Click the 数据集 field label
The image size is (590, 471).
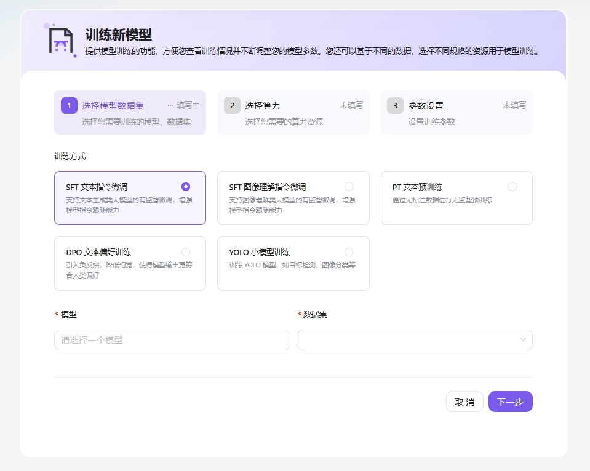tap(315, 314)
